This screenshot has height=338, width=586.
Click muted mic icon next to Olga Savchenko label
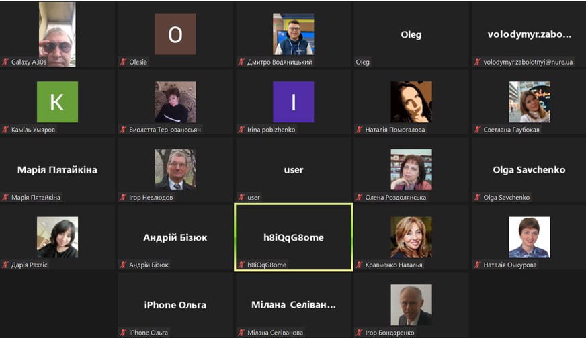[x=477, y=198]
